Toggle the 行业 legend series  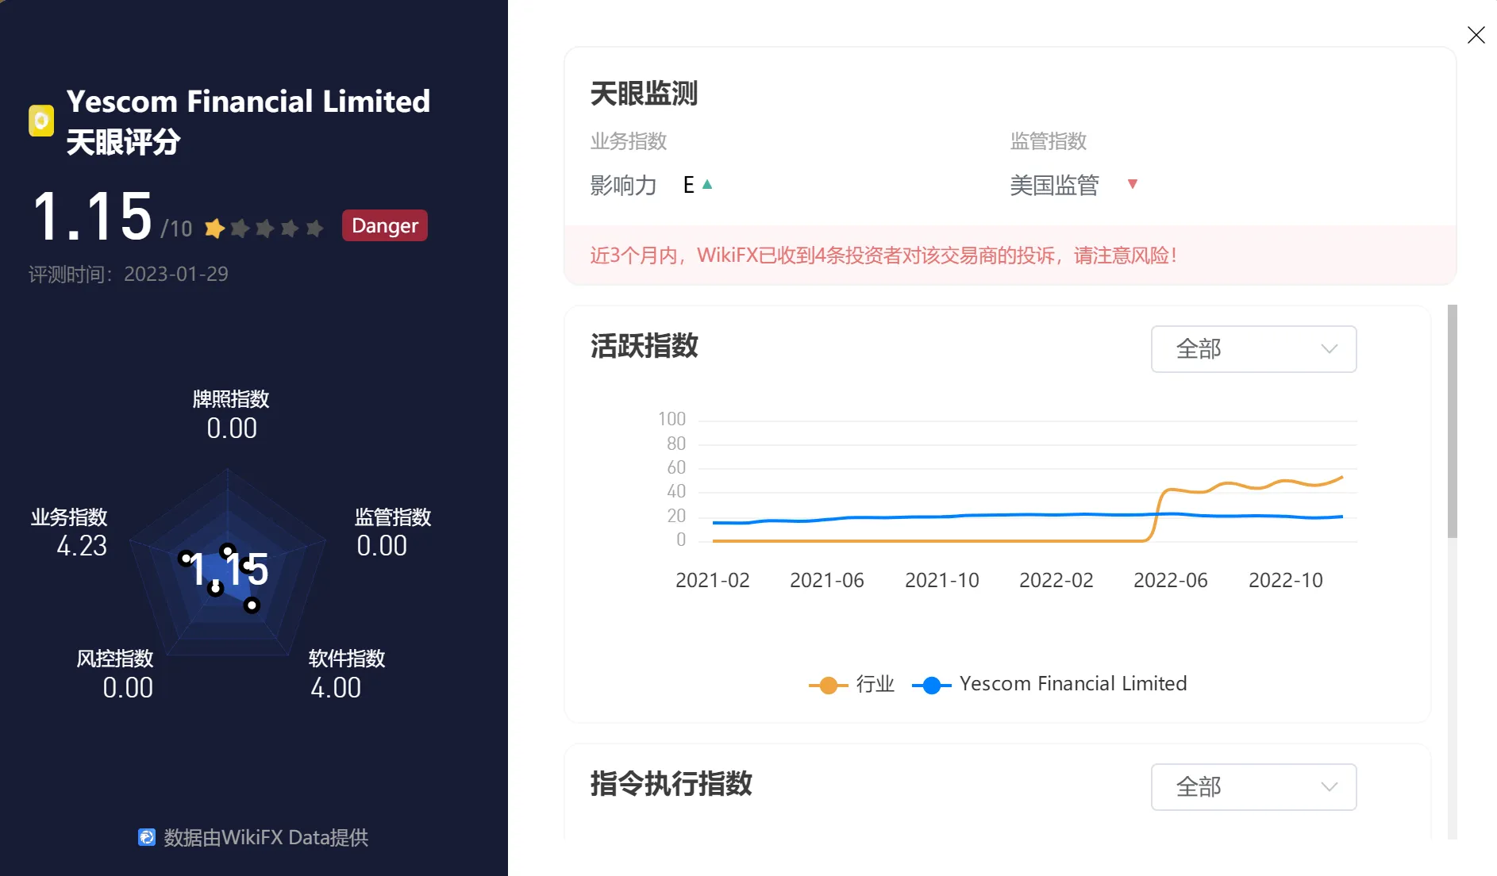[x=852, y=684]
